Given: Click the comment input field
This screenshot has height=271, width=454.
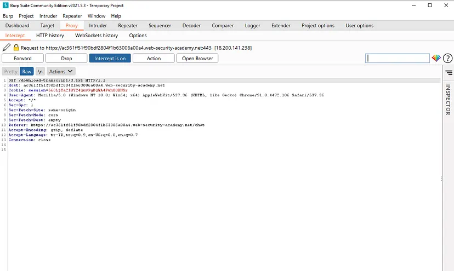Looking at the screenshot, I should tap(397, 58).
